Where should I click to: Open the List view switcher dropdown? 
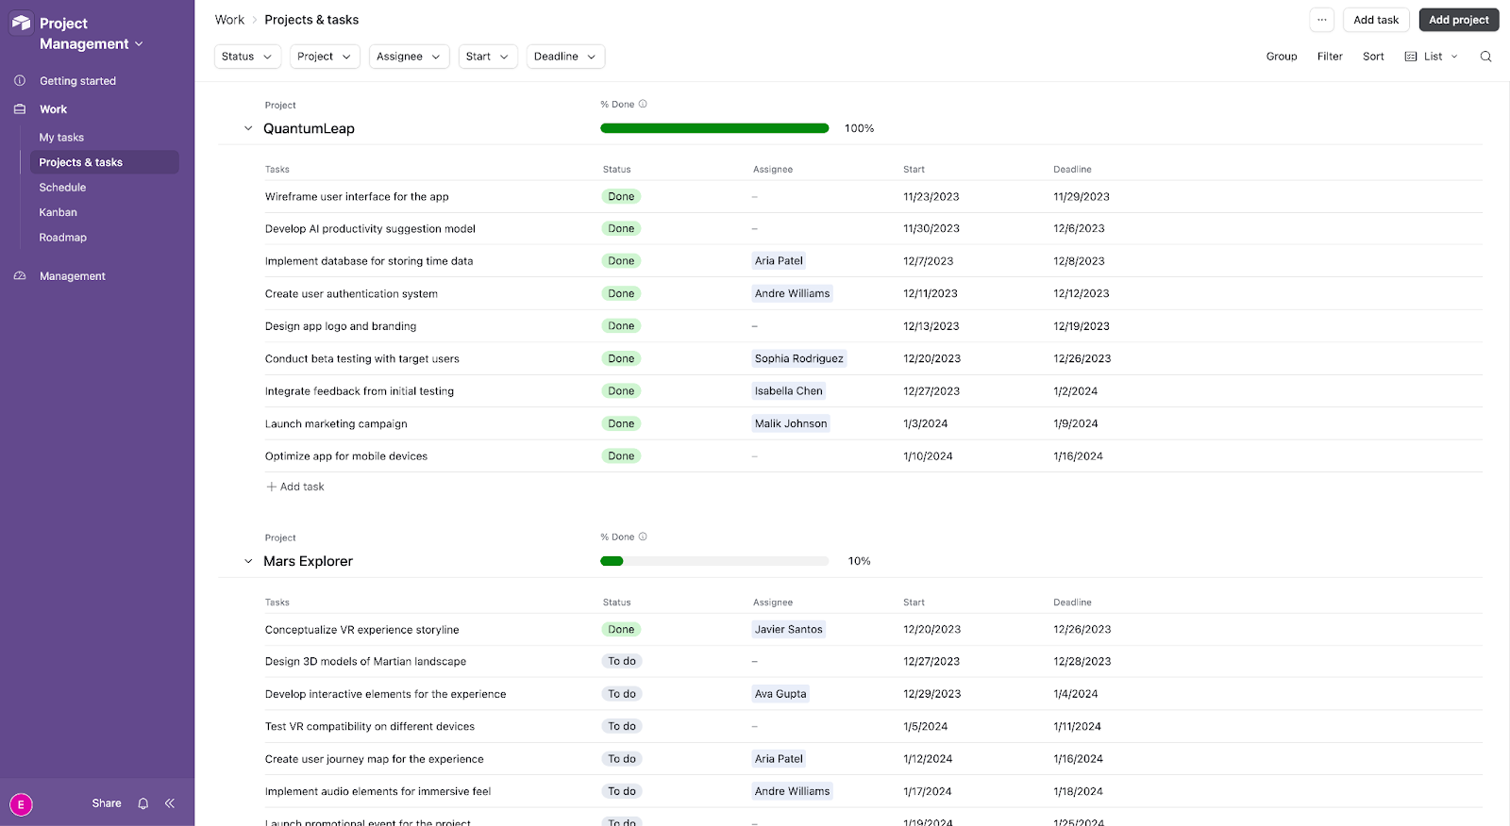(x=1432, y=57)
